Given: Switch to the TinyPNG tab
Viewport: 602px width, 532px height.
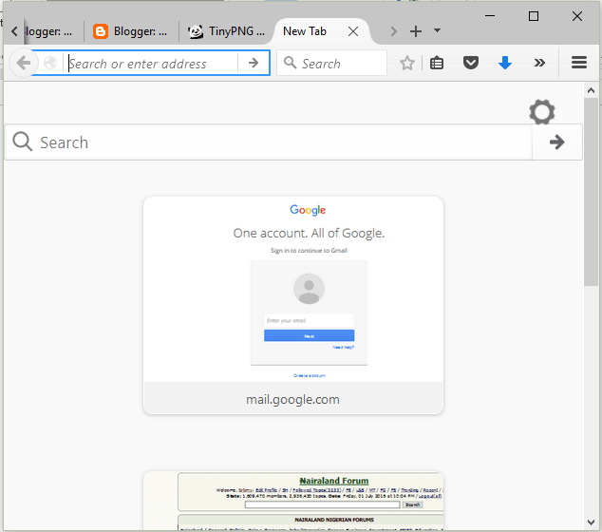Looking at the screenshot, I should 226,31.
